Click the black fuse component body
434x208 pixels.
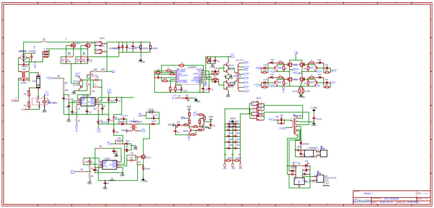pos(38,82)
